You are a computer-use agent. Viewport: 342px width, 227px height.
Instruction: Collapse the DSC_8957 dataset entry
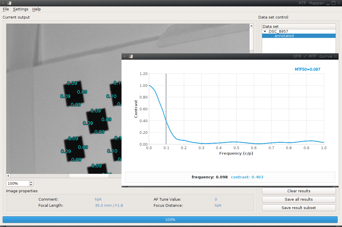pyautogui.click(x=265, y=31)
